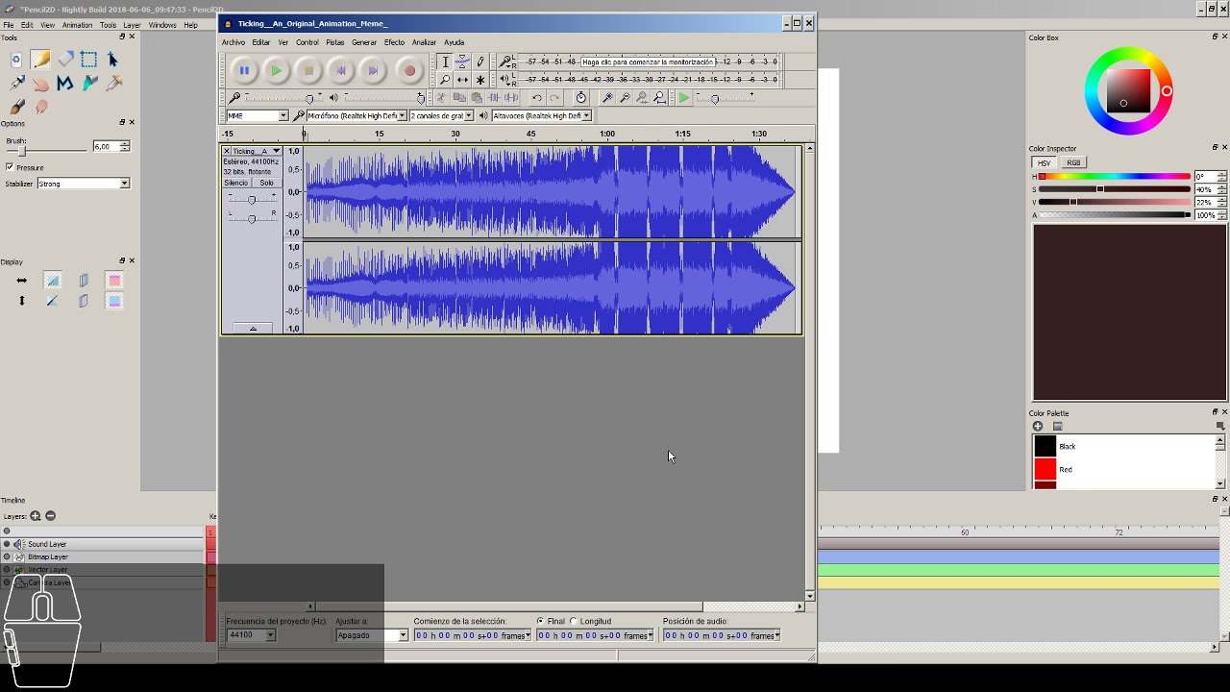Zoom out of the Audacity waveform

[x=625, y=98]
